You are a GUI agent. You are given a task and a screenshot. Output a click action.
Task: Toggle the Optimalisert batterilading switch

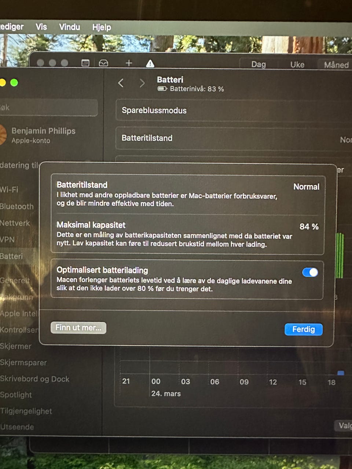pos(310,272)
